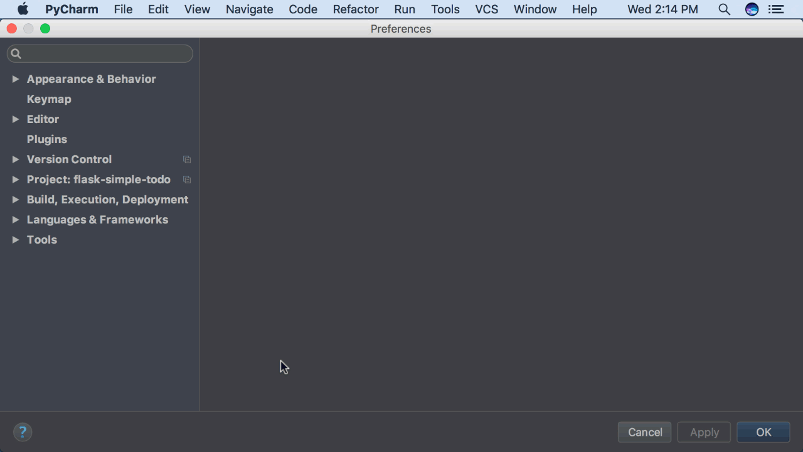Open the Navigate menu
Viewport: 803px width, 452px height.
point(250,9)
